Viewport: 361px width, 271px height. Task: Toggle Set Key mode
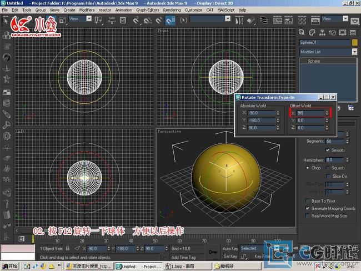pyautogui.click(x=230, y=256)
